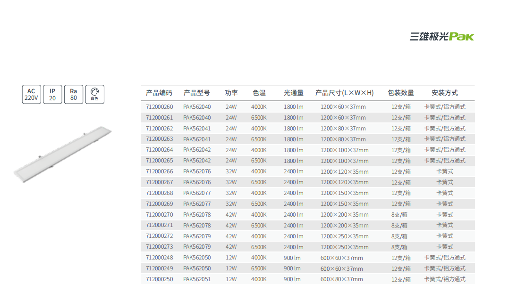Click the Ra 80 color rendering icon
Viewport: 517px width, 284px height.
[x=73, y=95]
